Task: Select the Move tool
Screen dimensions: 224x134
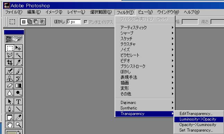Action: (x=18, y=48)
